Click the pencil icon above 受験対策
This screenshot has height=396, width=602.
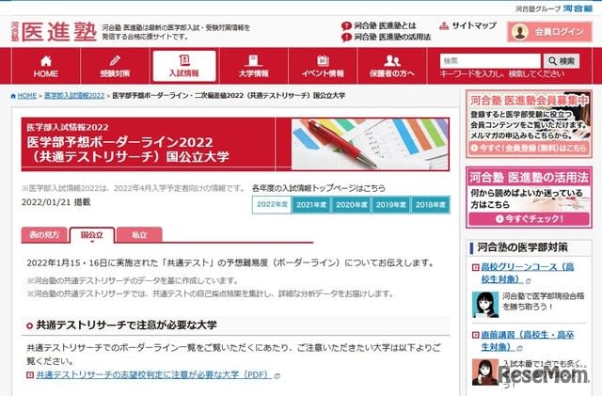(115, 60)
